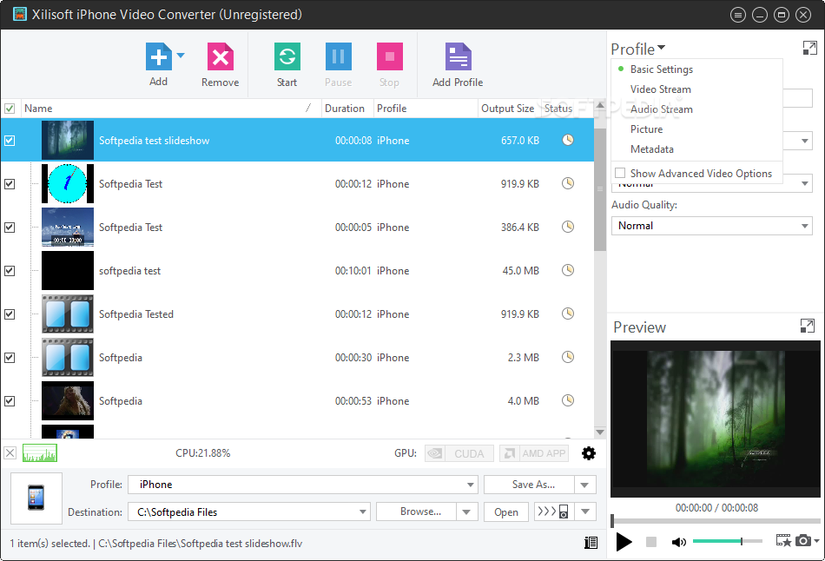Screen dimensions: 825x561
Task: Select Audio Stream menu item
Action: pos(662,109)
